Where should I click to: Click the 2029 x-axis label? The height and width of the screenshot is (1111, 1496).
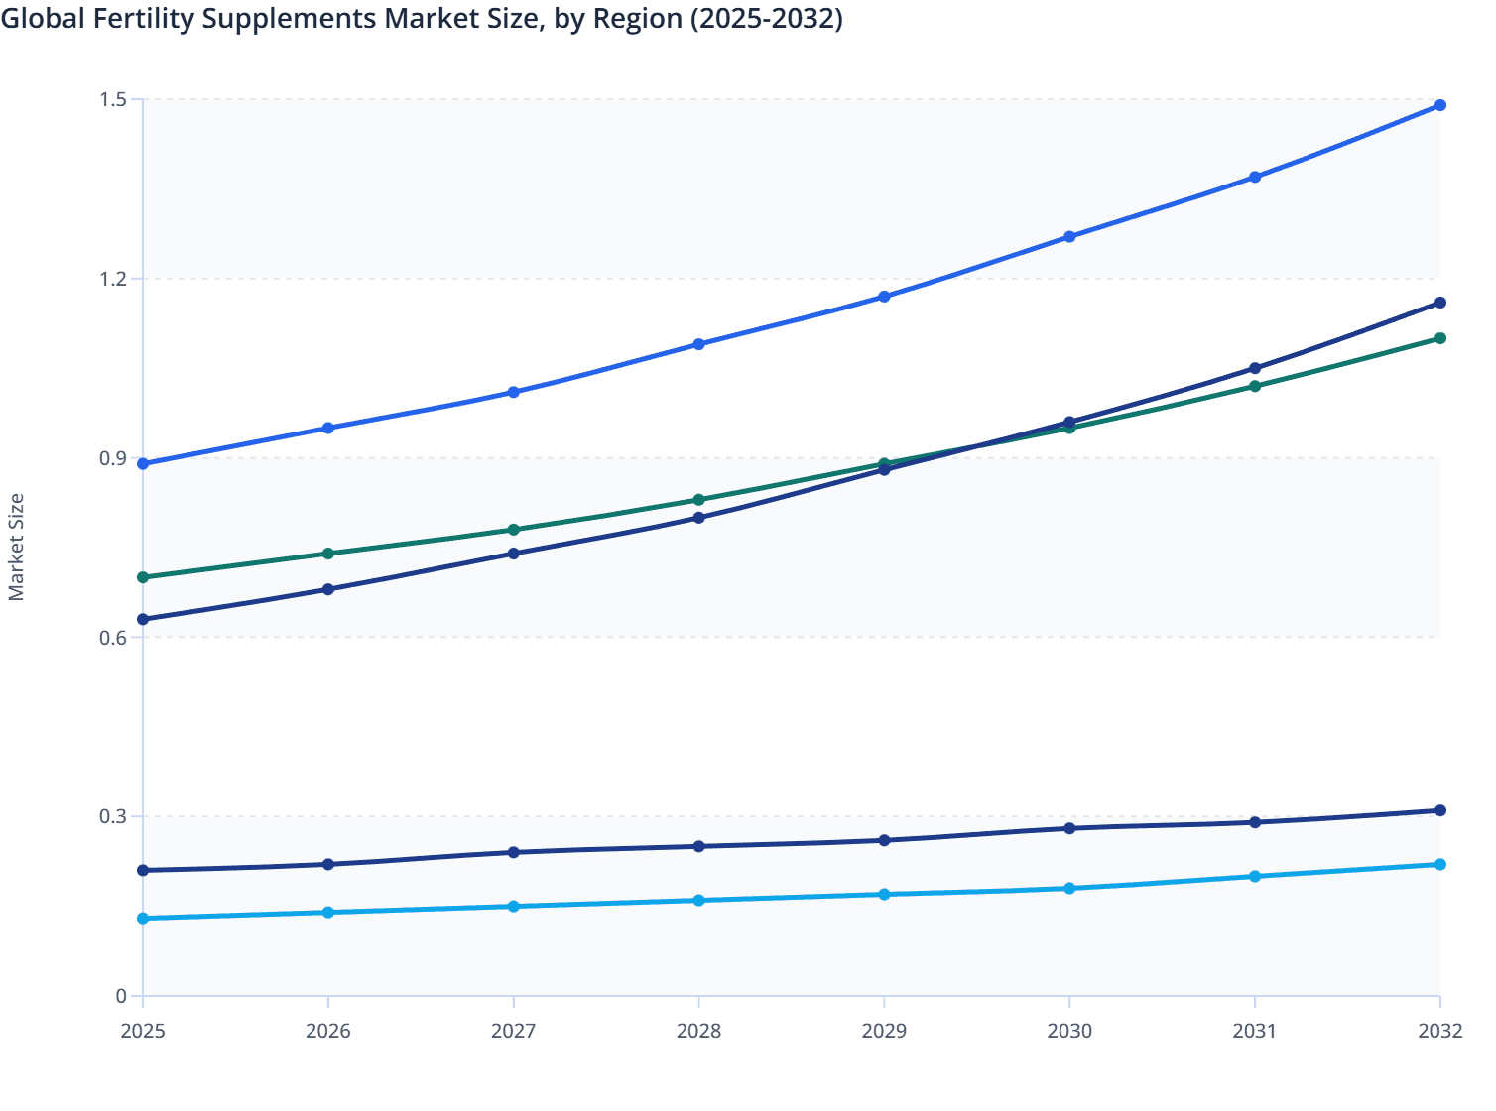[x=884, y=1032]
